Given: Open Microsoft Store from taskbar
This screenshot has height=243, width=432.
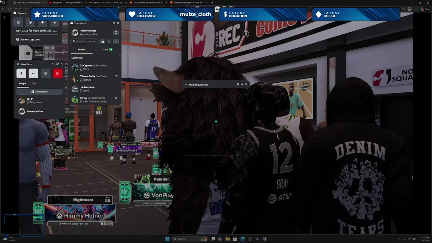Looking at the screenshot, I should (235, 239).
